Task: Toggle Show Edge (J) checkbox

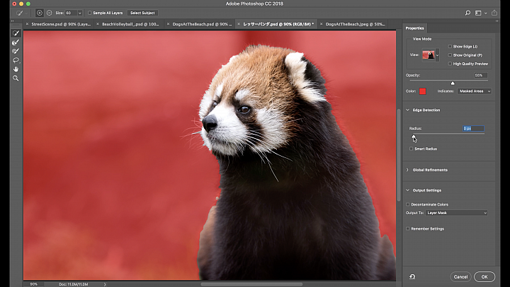Action: click(x=450, y=47)
